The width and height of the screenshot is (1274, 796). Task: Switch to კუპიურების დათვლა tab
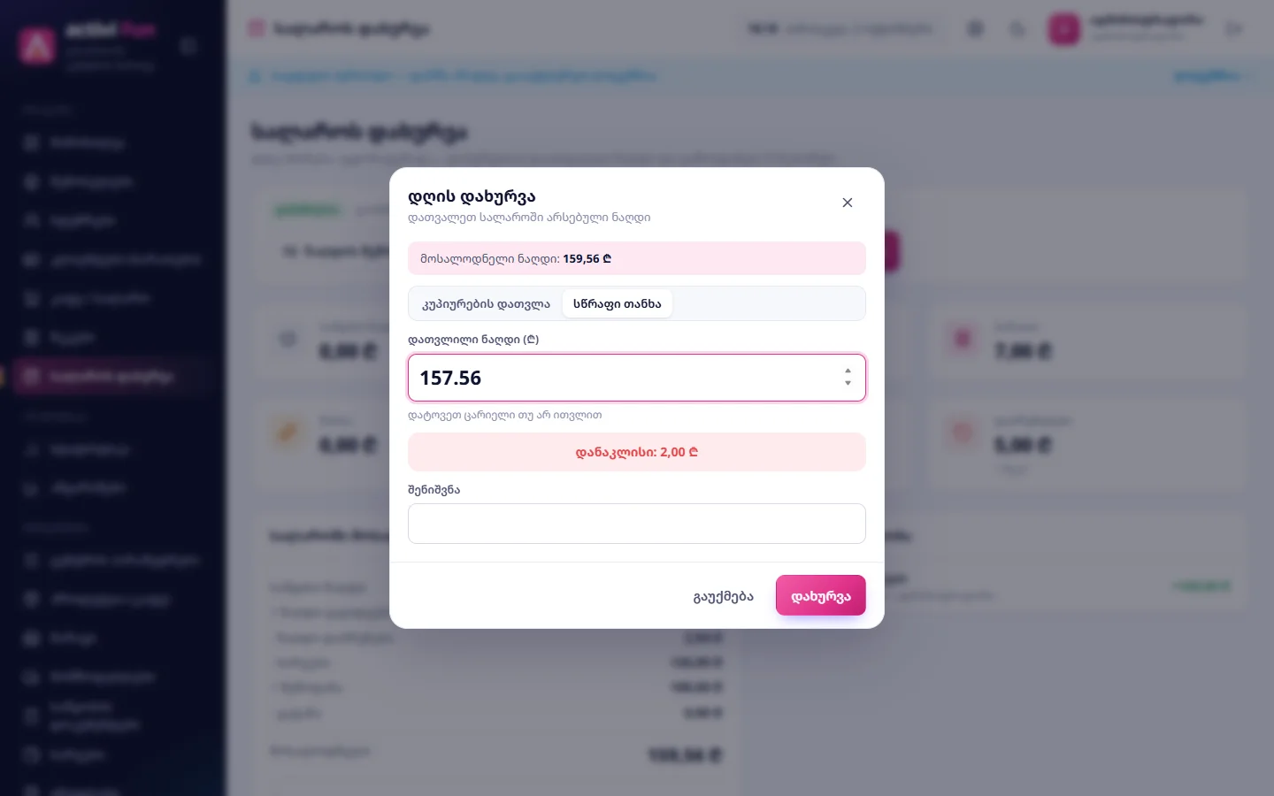click(486, 303)
